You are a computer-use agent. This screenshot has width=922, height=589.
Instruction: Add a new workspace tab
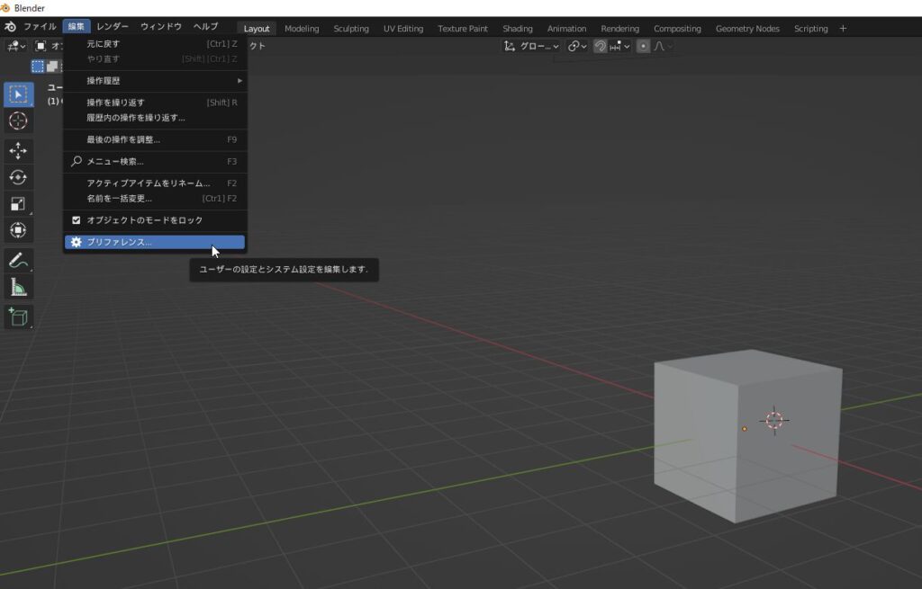843,28
